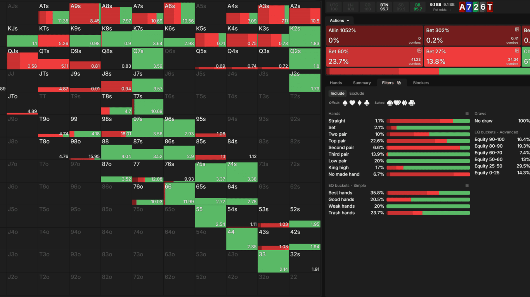Select Exclude filter mode
Viewport: 530px width, 297px height.
[357, 93]
